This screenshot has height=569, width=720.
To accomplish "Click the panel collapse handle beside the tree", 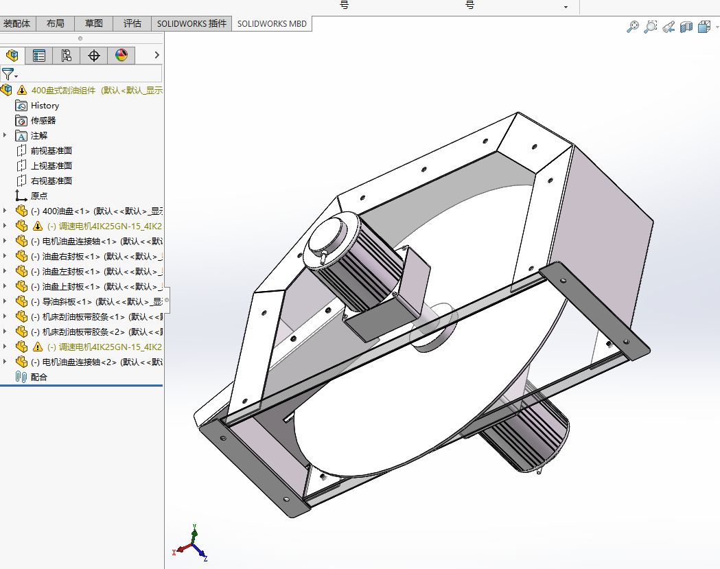I will (x=167, y=300).
